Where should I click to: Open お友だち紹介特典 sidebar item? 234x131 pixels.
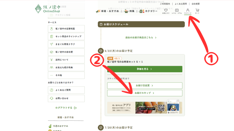pos(66,68)
